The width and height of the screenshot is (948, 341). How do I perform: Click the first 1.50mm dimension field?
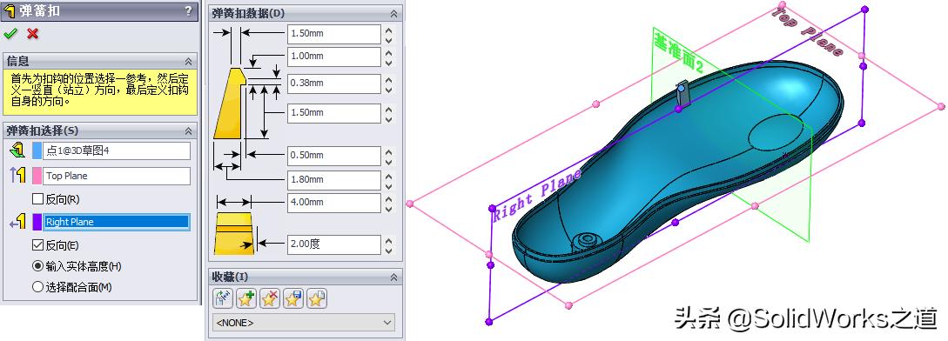[334, 34]
